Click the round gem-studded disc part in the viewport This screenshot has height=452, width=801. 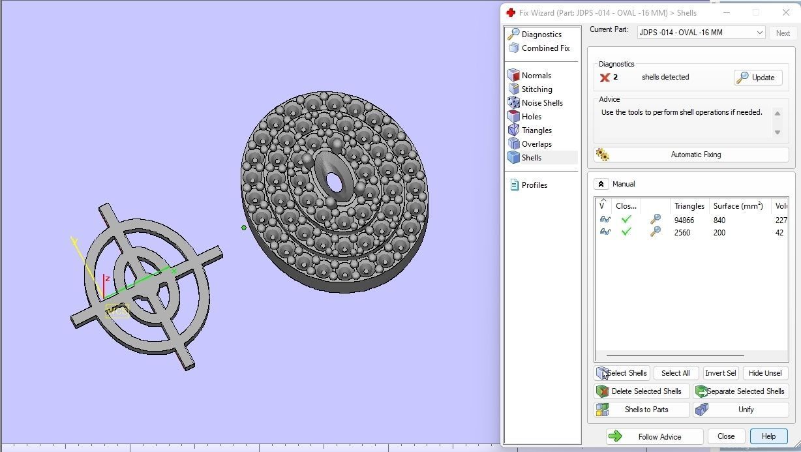coord(335,192)
